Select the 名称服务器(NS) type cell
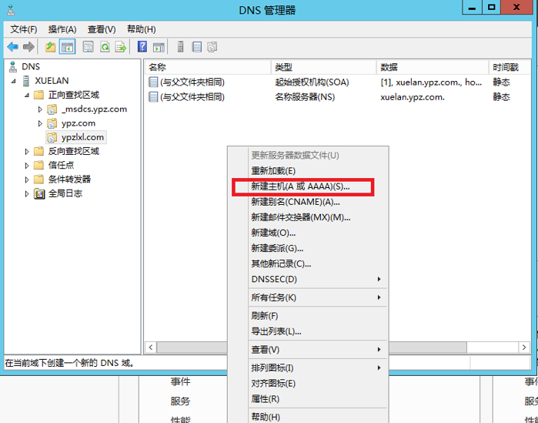Image resolution: width=538 pixels, height=423 pixels. coord(305,97)
